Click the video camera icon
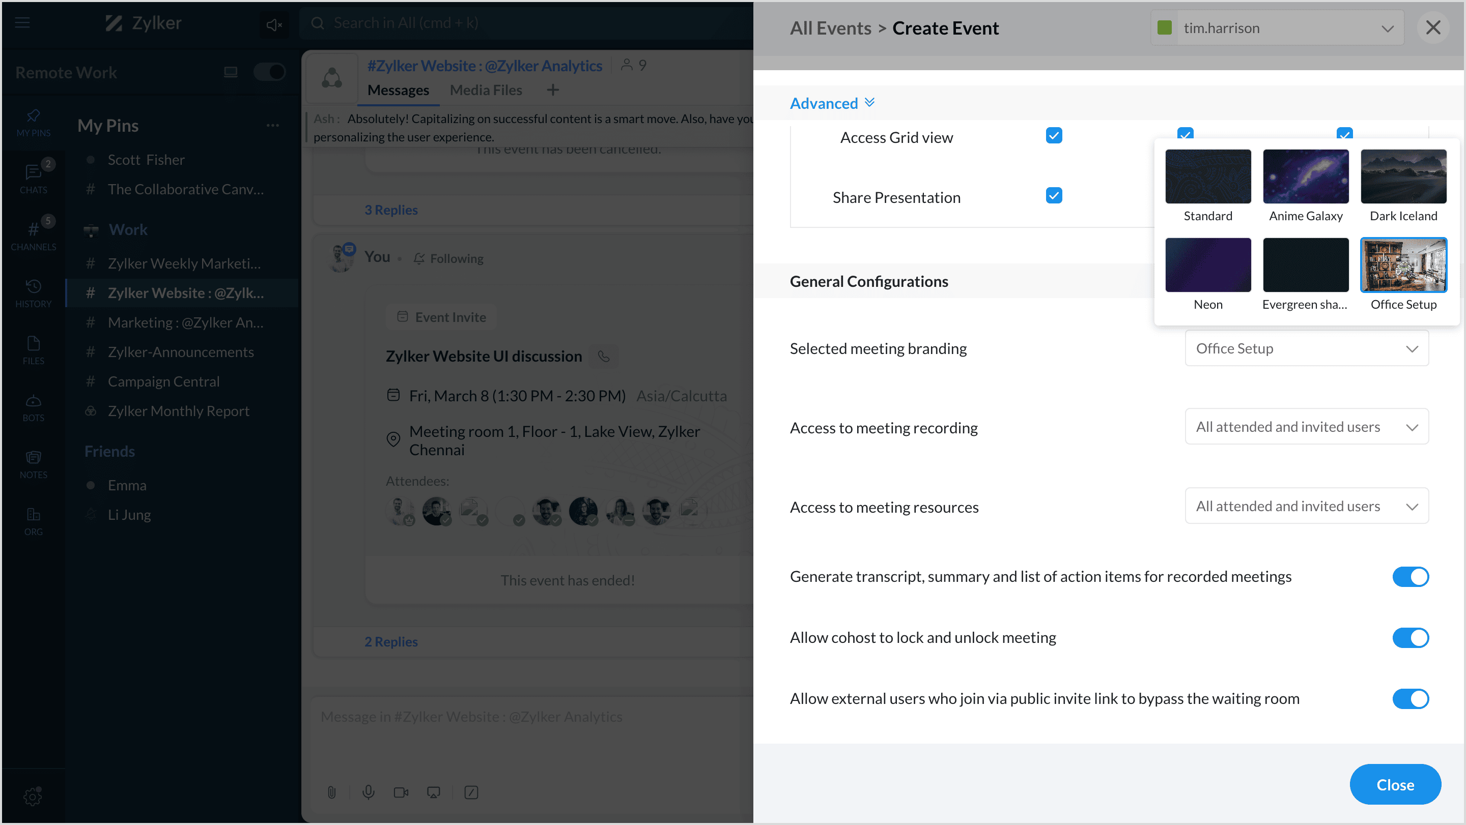Viewport: 1466px width, 825px height. tap(401, 792)
